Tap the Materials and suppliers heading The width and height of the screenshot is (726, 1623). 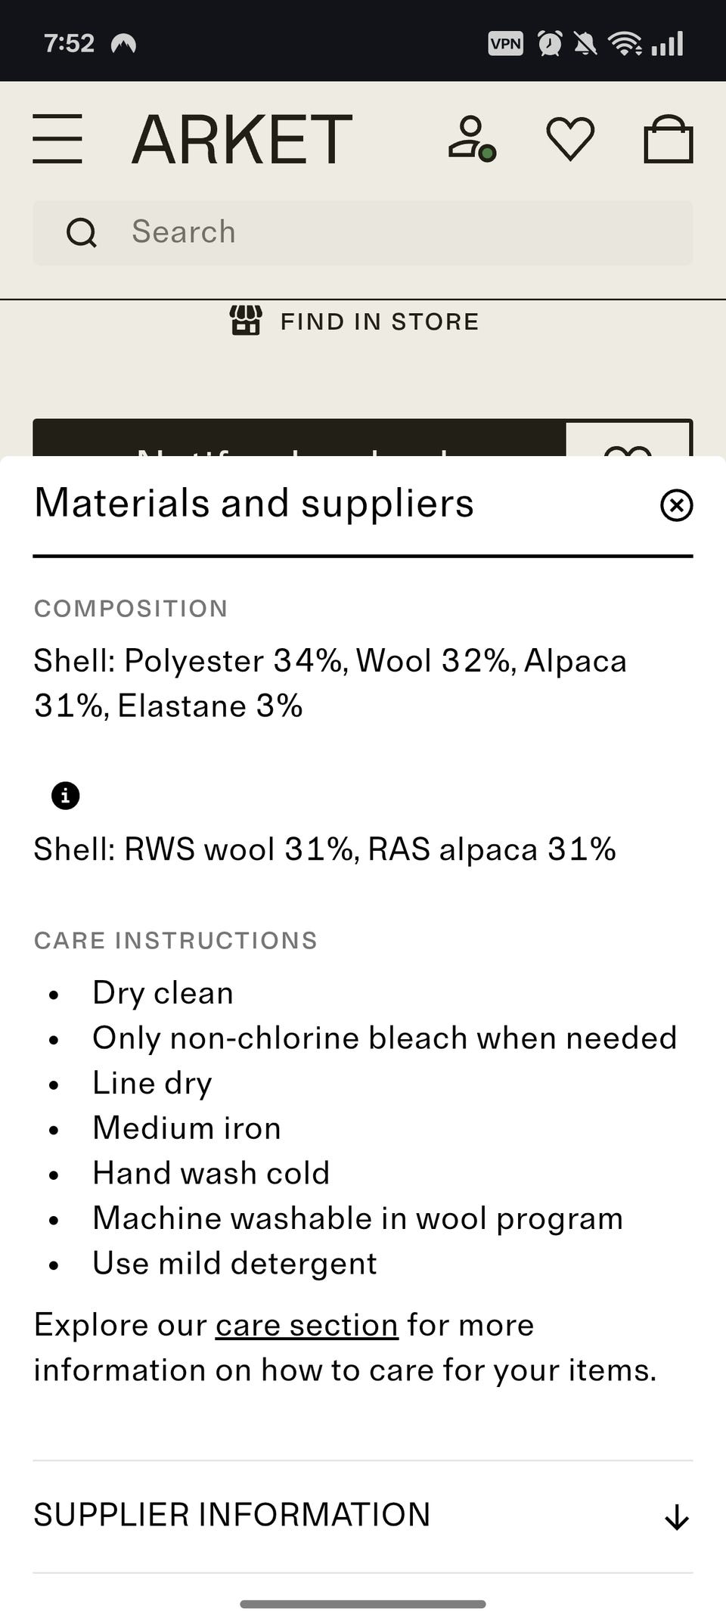pos(254,504)
